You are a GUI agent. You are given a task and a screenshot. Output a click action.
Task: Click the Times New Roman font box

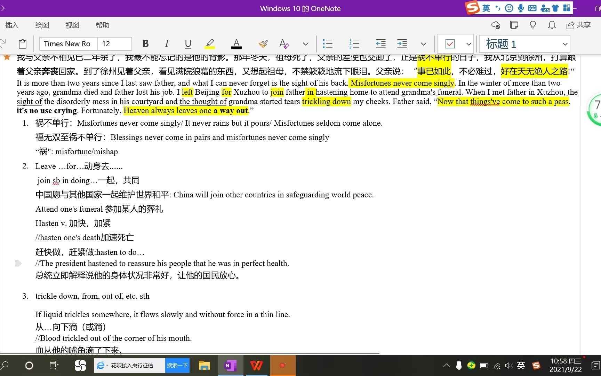(69, 44)
